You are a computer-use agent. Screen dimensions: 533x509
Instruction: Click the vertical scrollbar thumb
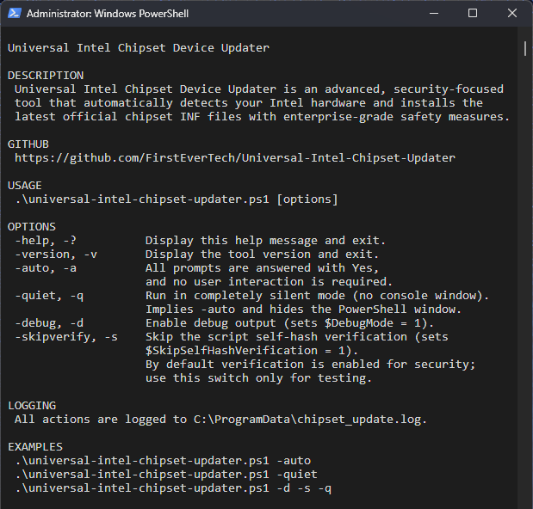525,47
